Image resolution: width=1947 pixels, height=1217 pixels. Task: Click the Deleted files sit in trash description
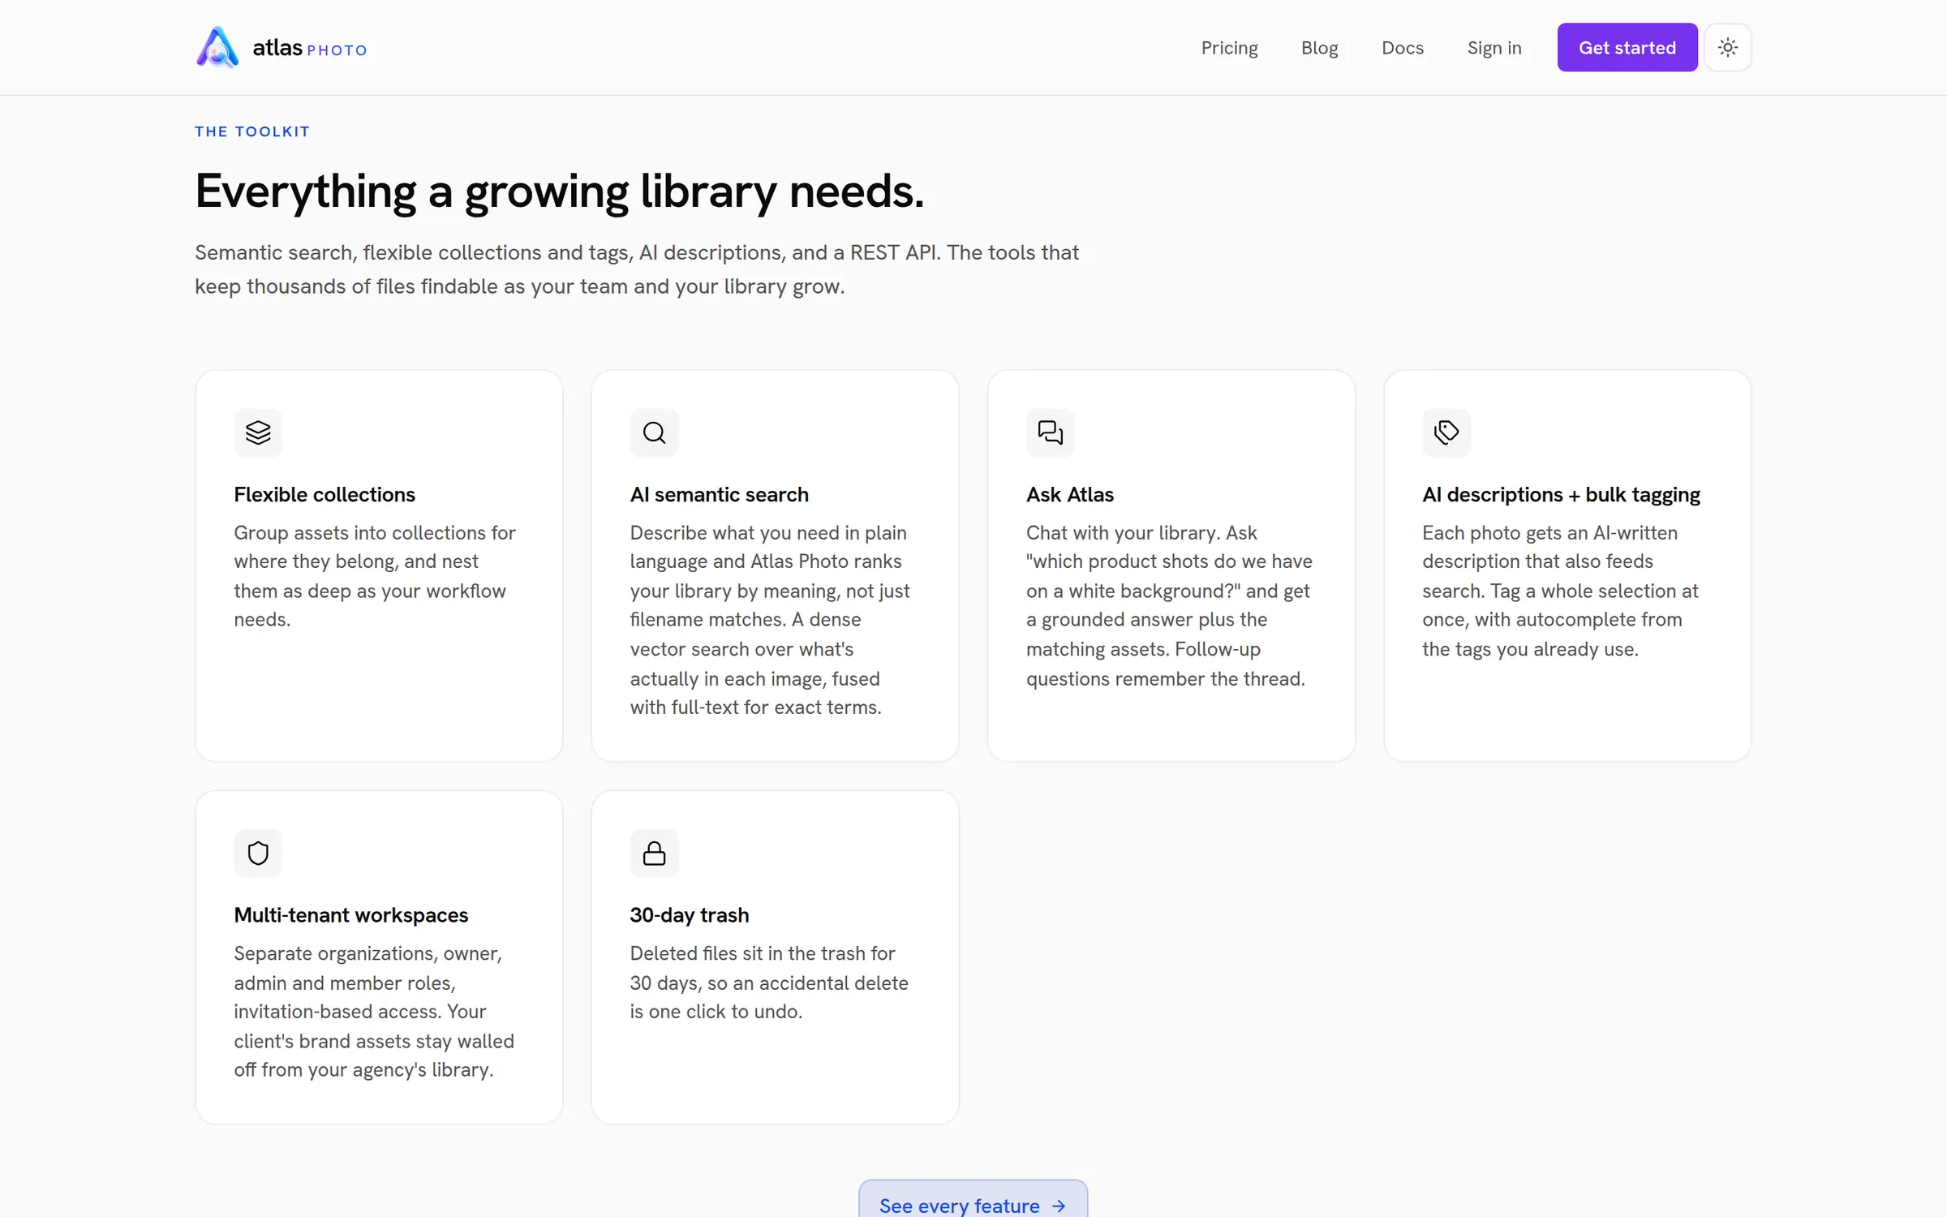769,983
